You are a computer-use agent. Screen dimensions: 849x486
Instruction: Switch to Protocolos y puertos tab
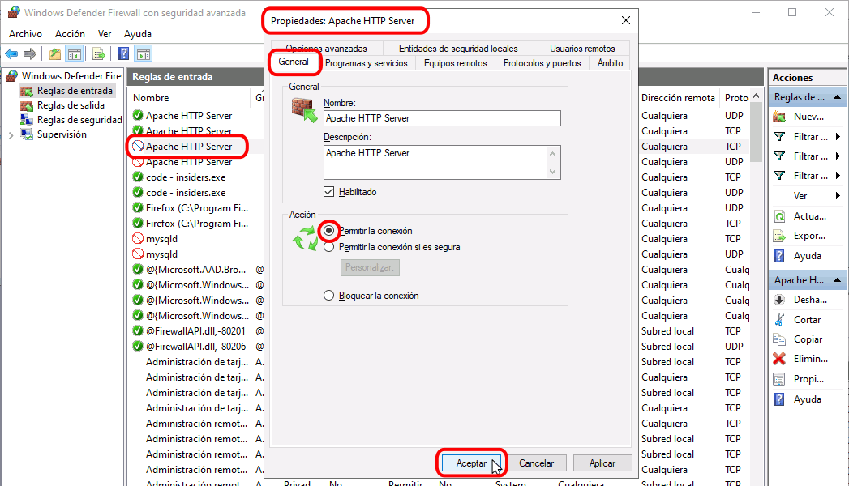point(542,63)
